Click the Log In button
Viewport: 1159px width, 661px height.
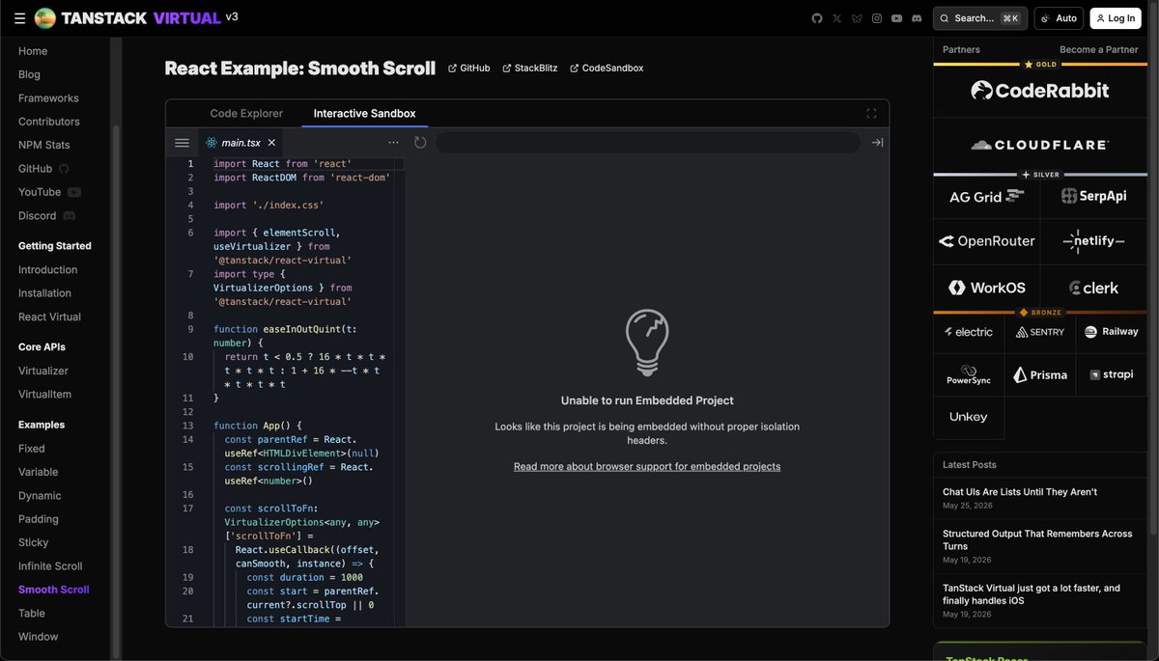[1116, 18]
